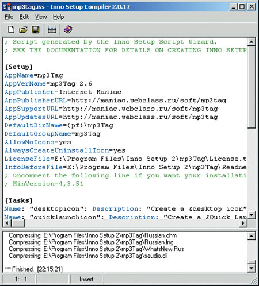This screenshot has height=286, width=259.
Task: Click the DefaultDirName={pf}\mp3Tag line
Action: 59,126
